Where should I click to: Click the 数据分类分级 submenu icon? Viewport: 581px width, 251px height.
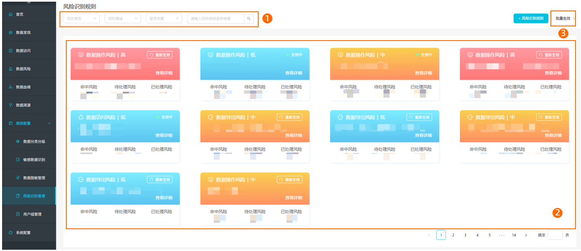point(18,141)
